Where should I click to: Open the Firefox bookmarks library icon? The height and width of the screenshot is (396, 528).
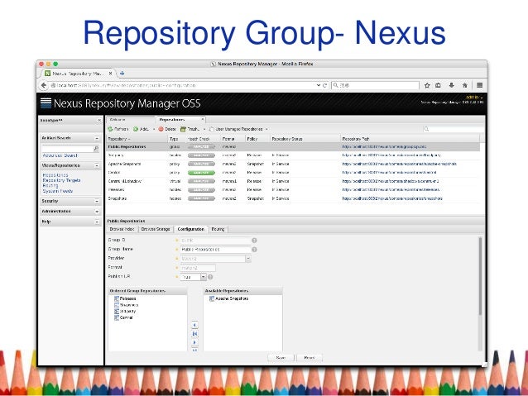[438, 85]
